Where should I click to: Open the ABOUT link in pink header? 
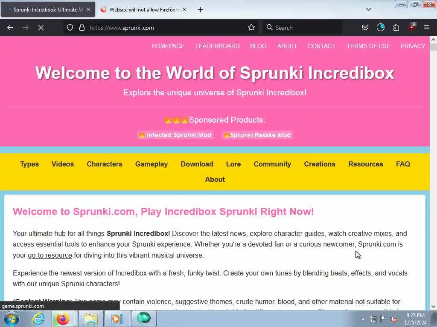(287, 46)
